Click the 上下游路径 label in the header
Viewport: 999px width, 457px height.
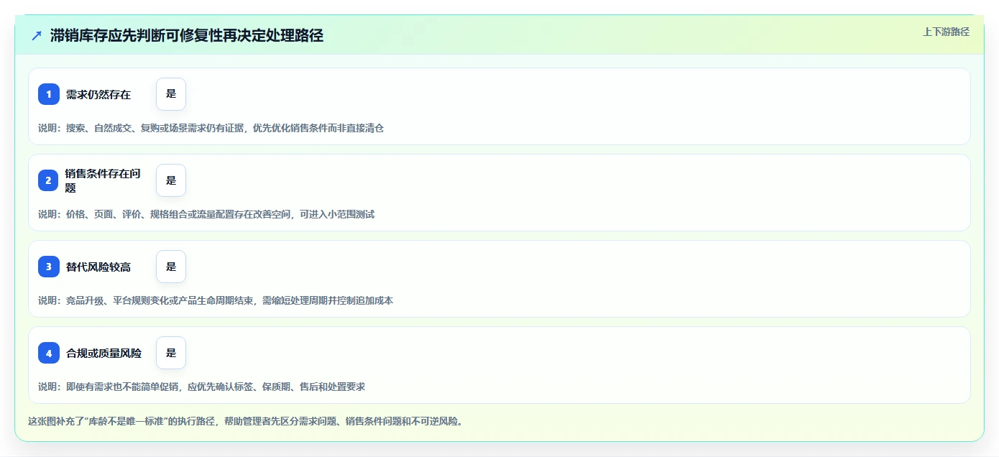pos(946,32)
